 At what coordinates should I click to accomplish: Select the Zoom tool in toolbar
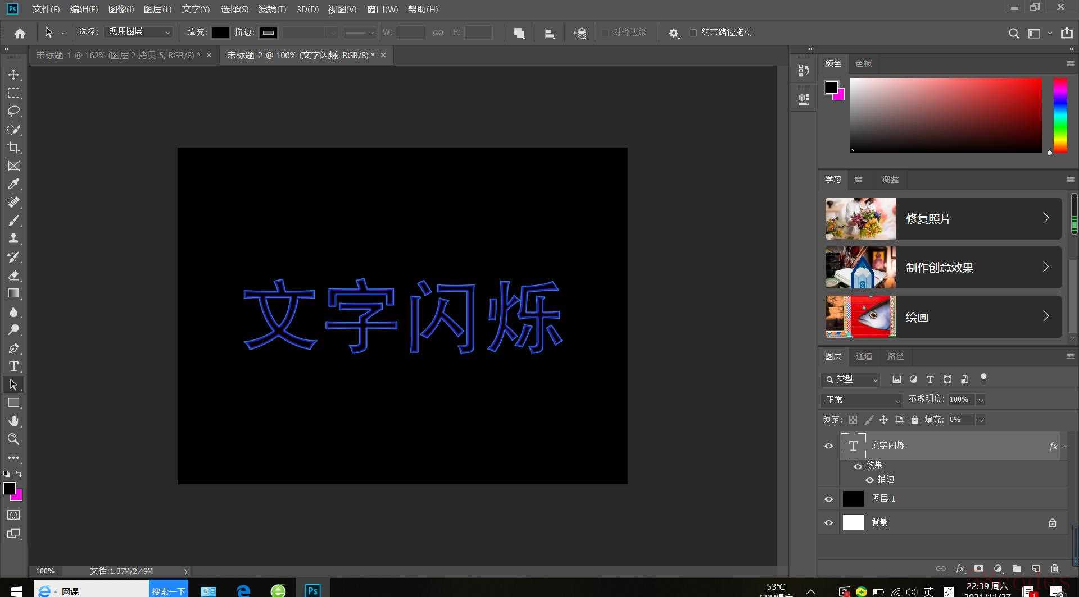pyautogui.click(x=13, y=439)
